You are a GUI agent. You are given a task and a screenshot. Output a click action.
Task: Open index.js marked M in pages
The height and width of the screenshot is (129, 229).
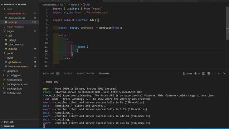pyautogui.click(x=13, y=49)
